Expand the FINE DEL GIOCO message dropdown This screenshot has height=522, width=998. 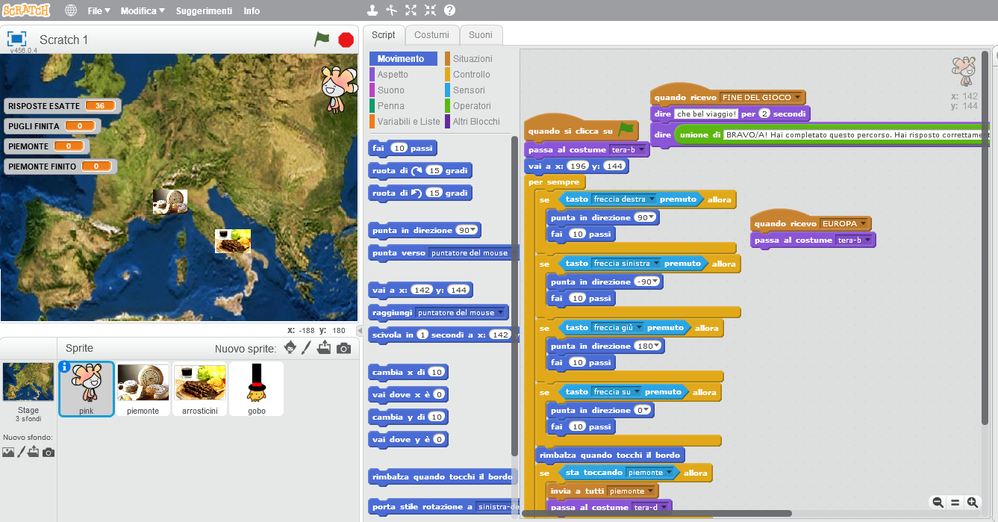pyautogui.click(x=798, y=98)
